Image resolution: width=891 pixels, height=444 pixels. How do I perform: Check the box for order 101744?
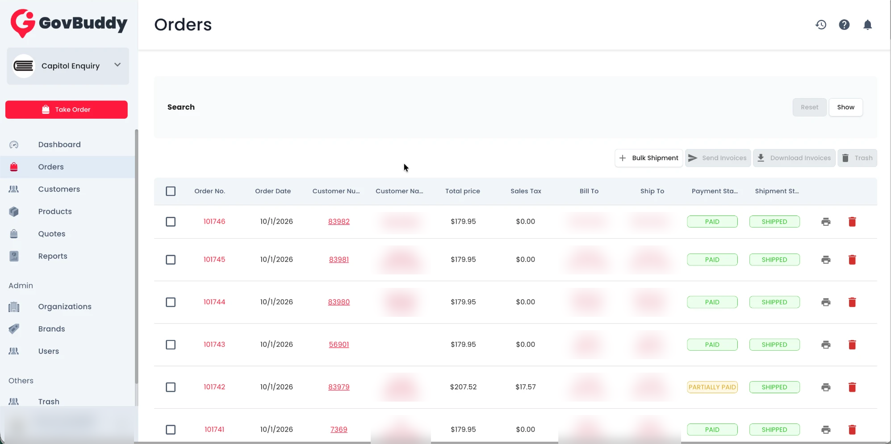(171, 302)
